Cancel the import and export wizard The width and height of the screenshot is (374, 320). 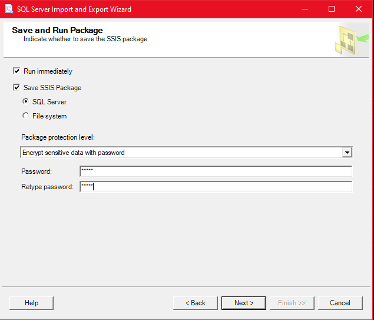coord(340,303)
